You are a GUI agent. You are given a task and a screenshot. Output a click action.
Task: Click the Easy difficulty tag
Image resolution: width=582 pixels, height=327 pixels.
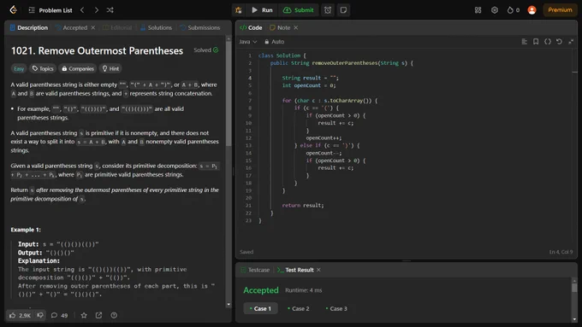(x=19, y=68)
